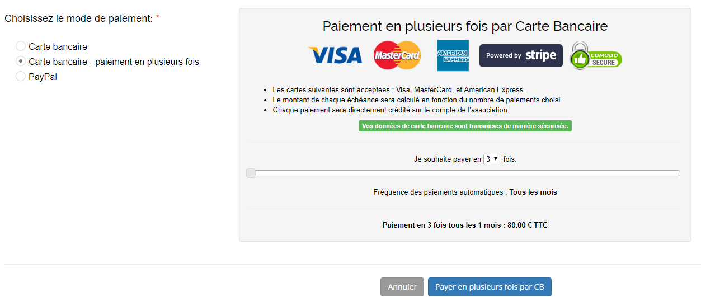Click the Paiement en plusieurs fois heading

click(465, 26)
